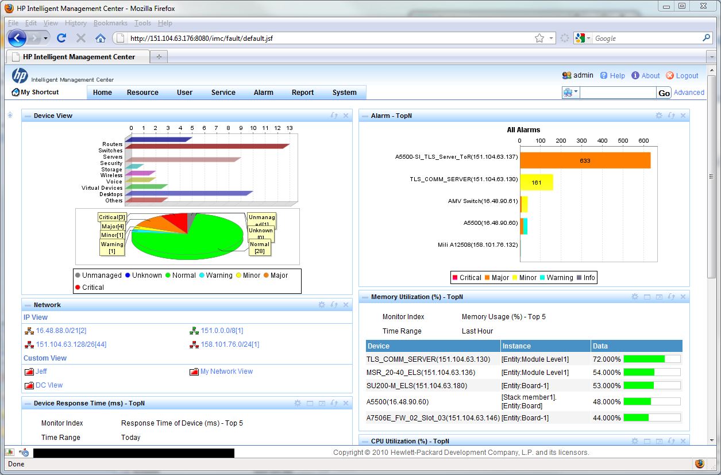
Task: Open the System menu
Action: (x=345, y=93)
